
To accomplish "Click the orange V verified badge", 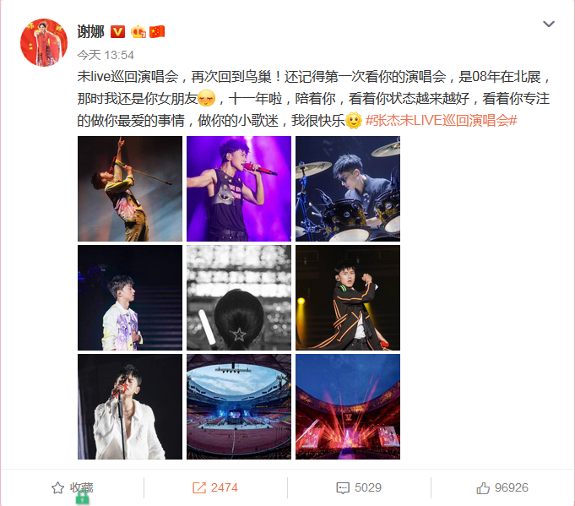I will [x=117, y=31].
